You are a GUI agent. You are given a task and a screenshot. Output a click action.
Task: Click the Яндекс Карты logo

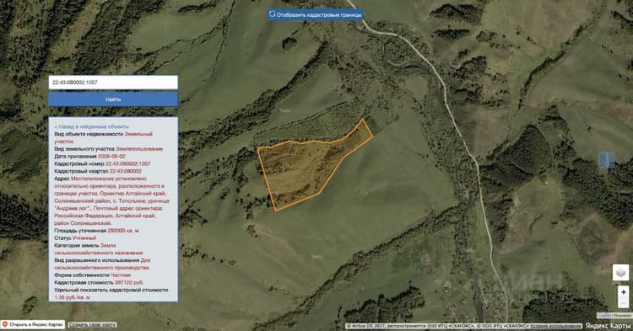tap(608, 326)
